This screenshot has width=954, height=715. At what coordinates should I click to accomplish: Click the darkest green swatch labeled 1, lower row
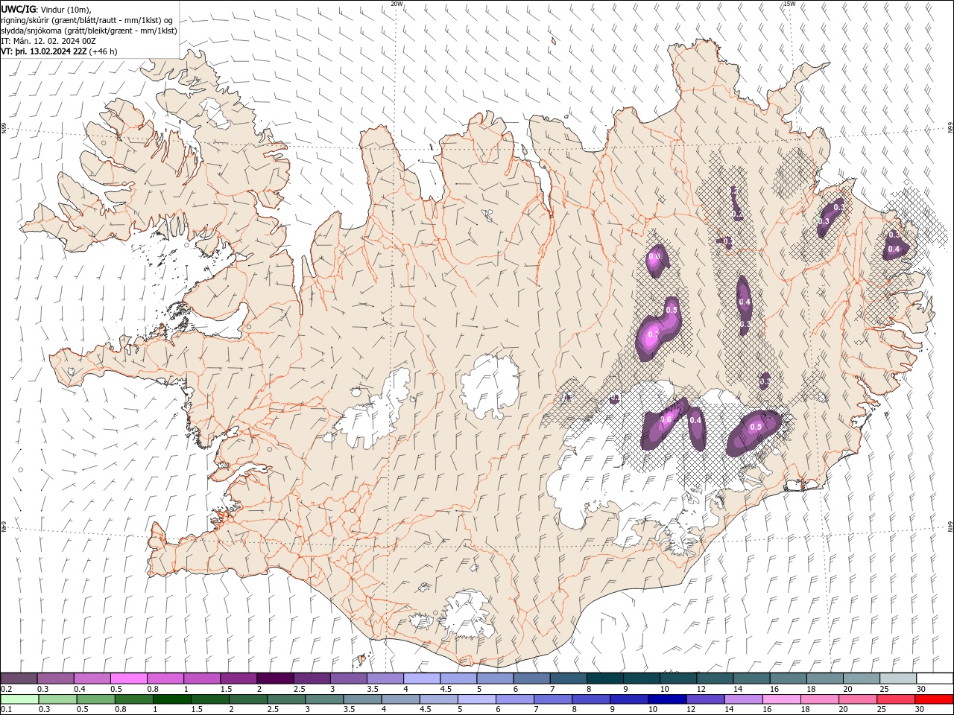[x=171, y=699]
